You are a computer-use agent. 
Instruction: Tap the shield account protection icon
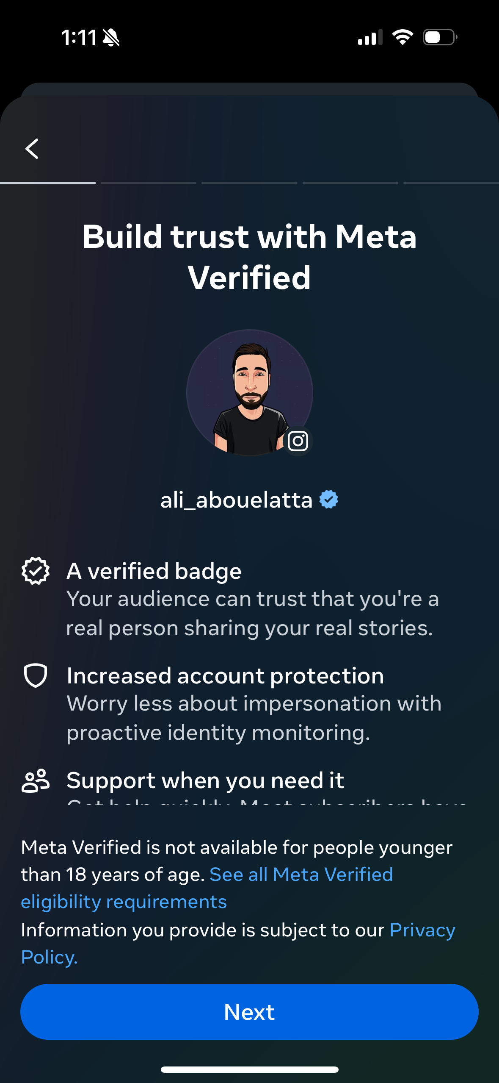click(36, 675)
